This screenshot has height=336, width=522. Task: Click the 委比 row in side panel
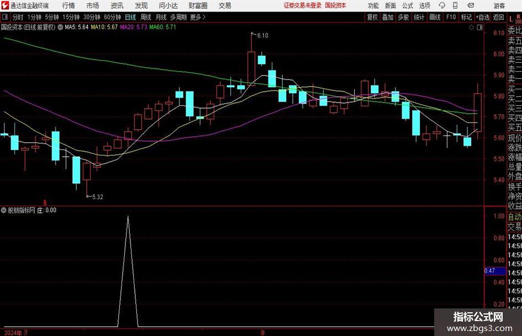pyautogui.click(x=515, y=31)
